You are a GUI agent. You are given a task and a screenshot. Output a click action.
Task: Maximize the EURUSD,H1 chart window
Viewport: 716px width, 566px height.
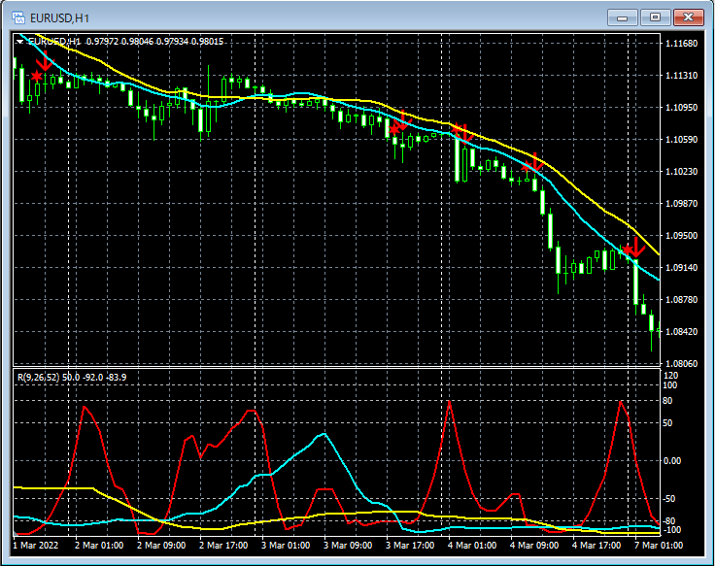click(655, 17)
